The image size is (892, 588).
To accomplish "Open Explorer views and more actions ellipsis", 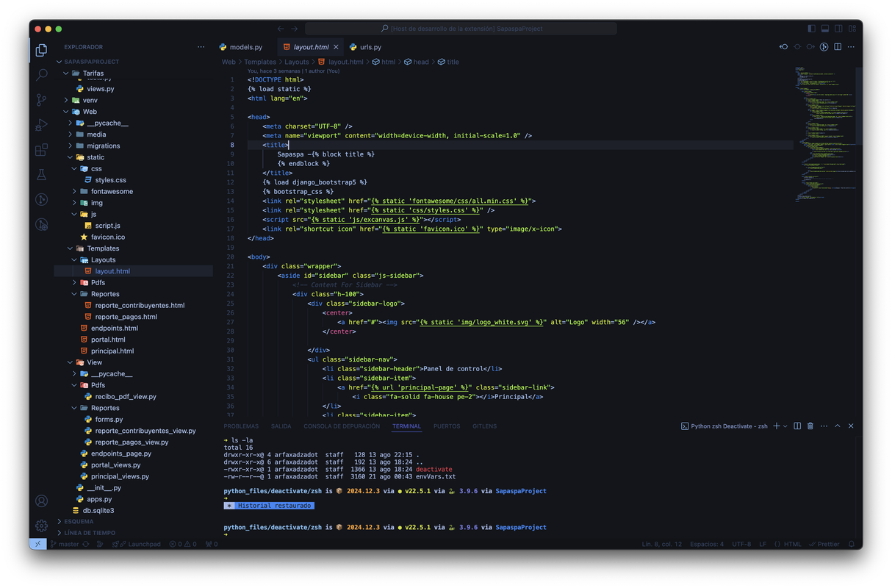I will coord(201,47).
